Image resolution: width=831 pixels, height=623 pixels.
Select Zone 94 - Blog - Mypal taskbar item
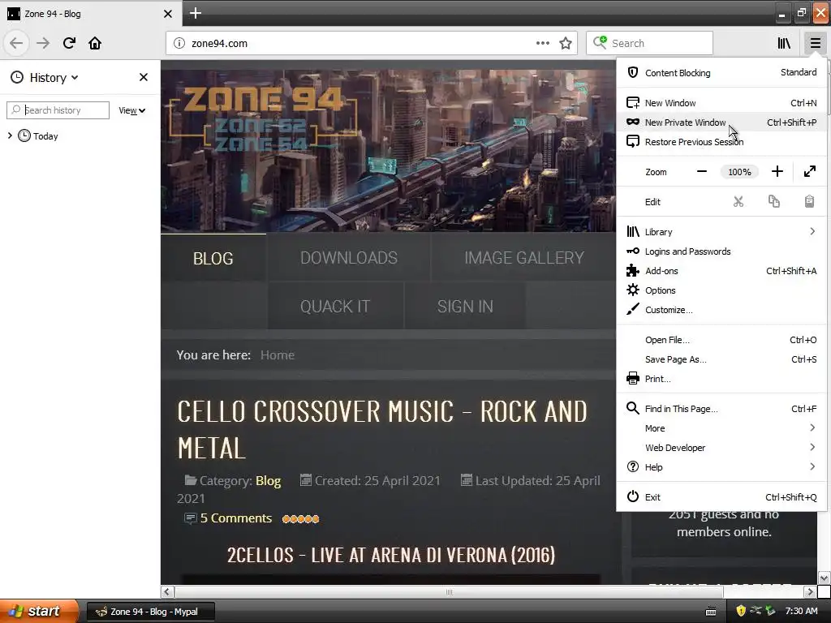[x=150, y=612]
